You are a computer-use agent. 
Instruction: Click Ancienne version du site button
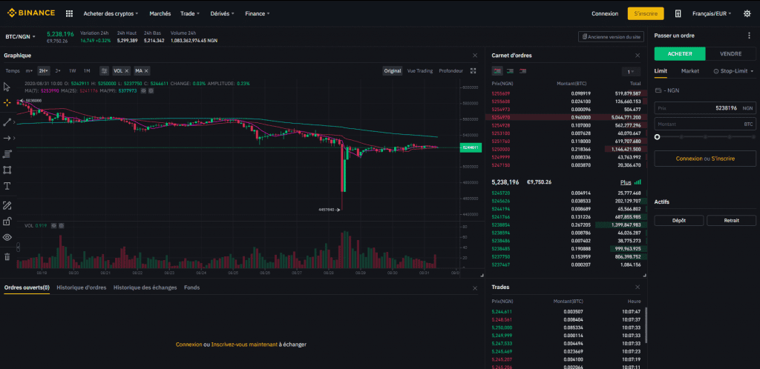[612, 37]
